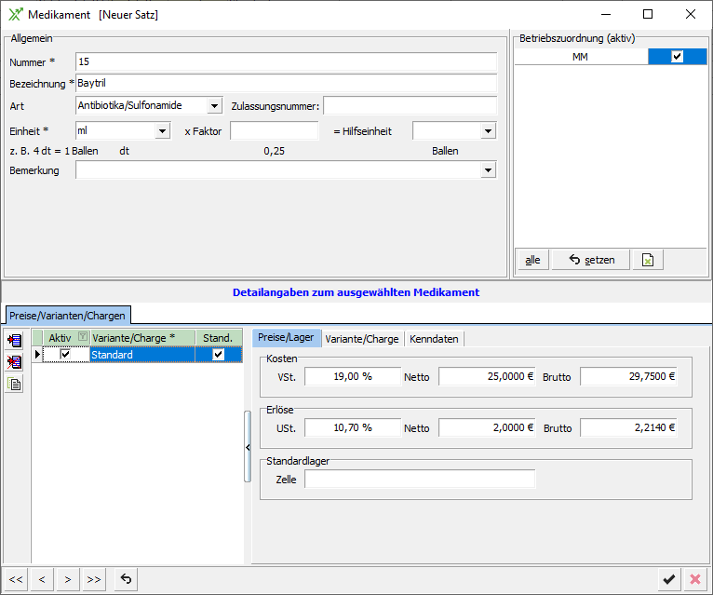Click the Zulassungsnummer input field
The width and height of the screenshot is (713, 595).
coord(410,105)
